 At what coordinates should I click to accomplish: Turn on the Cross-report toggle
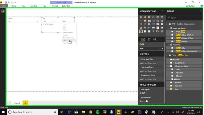tap(145, 93)
